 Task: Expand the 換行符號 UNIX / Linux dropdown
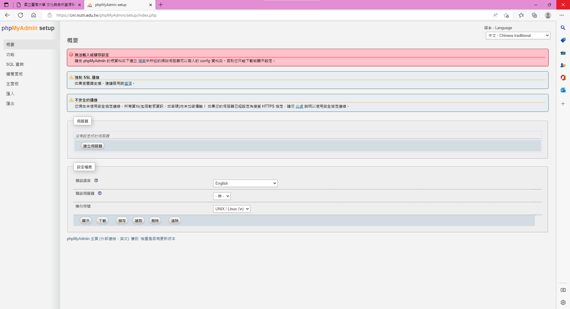pyautogui.click(x=232, y=209)
